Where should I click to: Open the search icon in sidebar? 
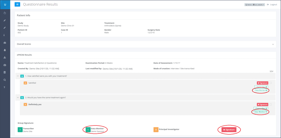coord(5,80)
